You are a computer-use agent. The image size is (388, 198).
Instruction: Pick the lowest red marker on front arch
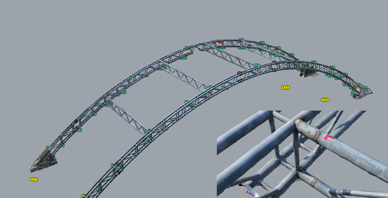click(239, 73)
